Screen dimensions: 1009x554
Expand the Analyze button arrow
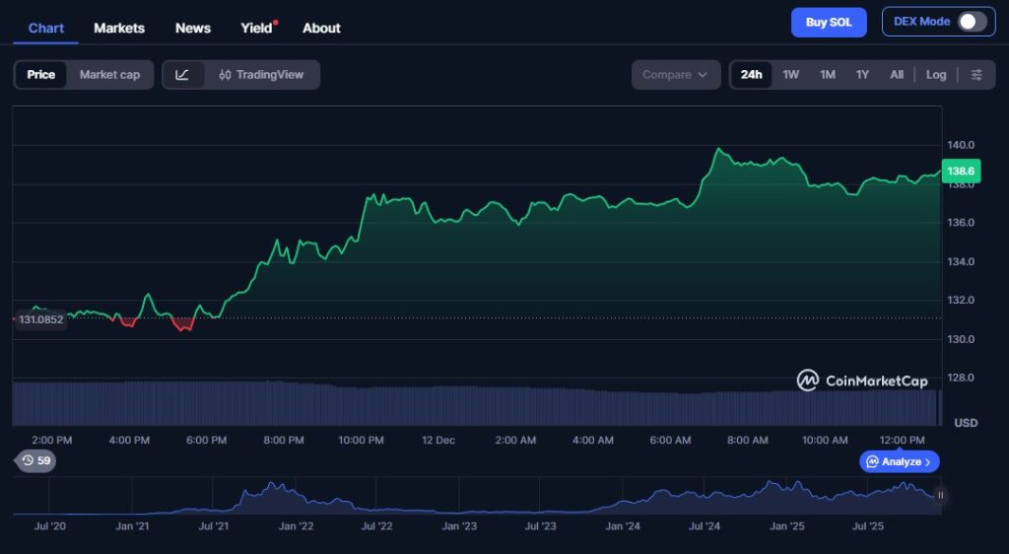coord(927,461)
